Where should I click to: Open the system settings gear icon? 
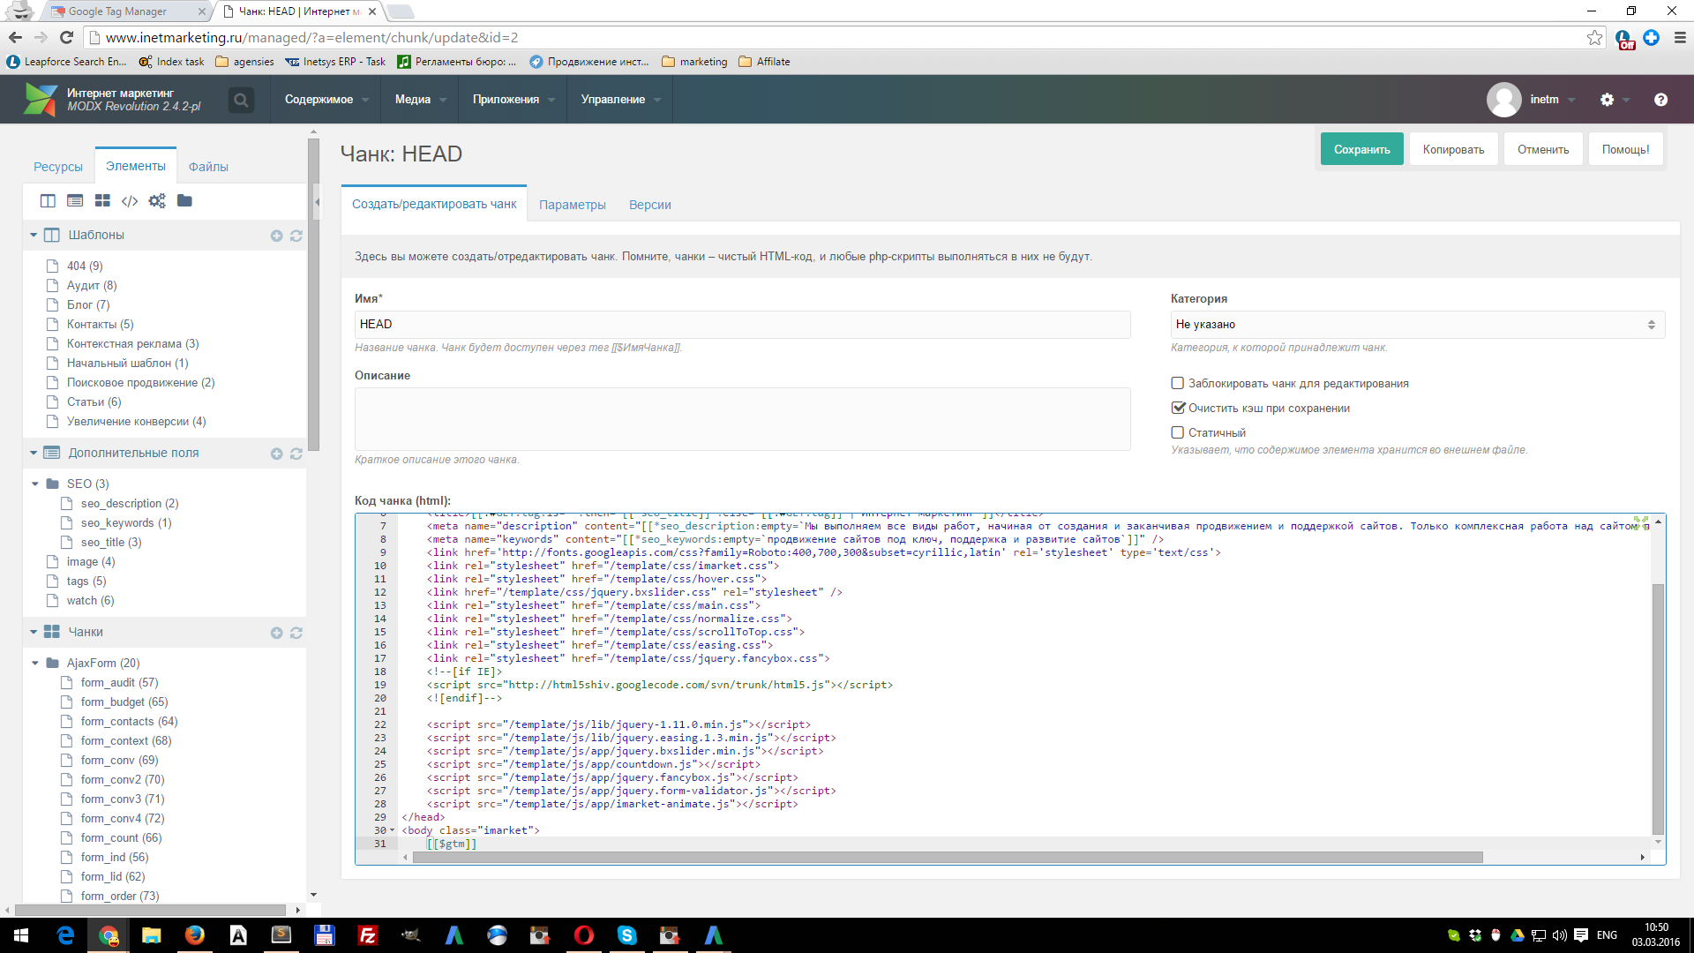coord(1607,100)
